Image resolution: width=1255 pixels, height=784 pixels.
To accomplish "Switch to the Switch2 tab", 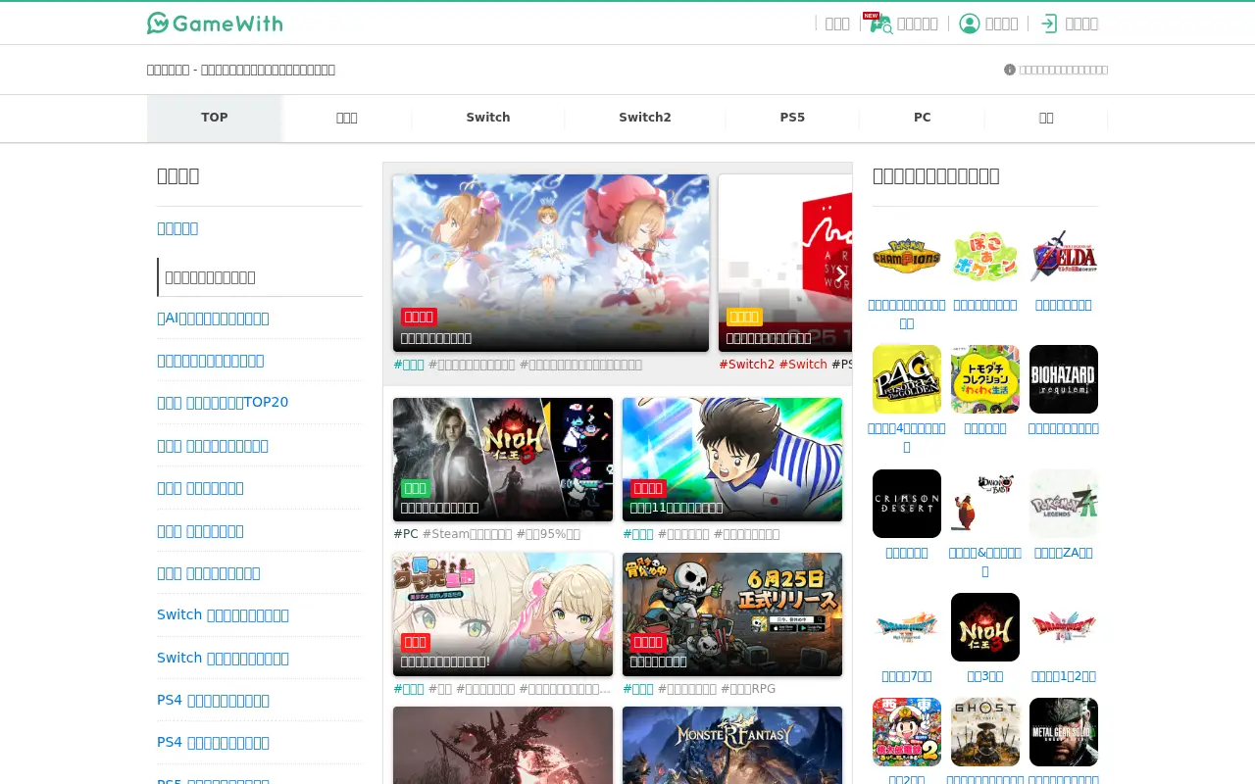I will (x=645, y=118).
